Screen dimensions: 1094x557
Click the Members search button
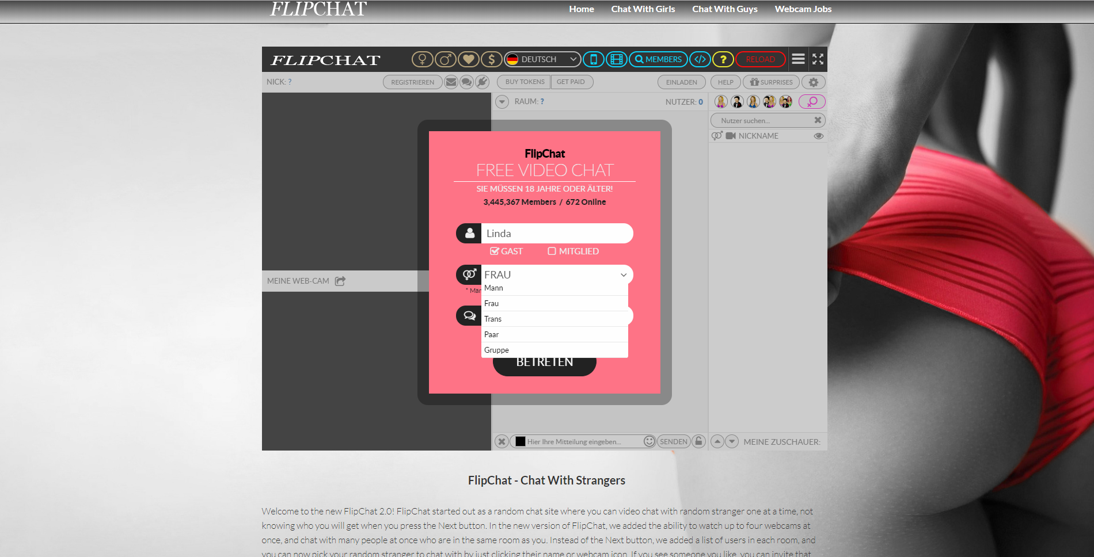pyautogui.click(x=658, y=59)
